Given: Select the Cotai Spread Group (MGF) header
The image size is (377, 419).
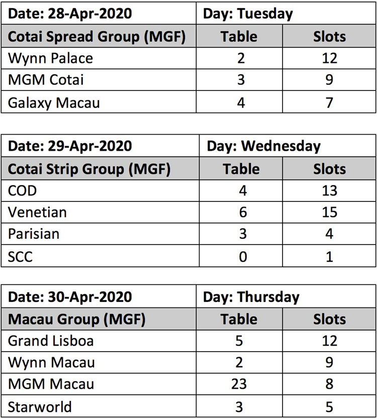Looking at the screenshot, I should [97, 37].
